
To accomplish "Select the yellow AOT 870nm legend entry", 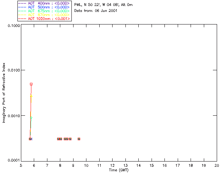I will [x=44, y=15].
